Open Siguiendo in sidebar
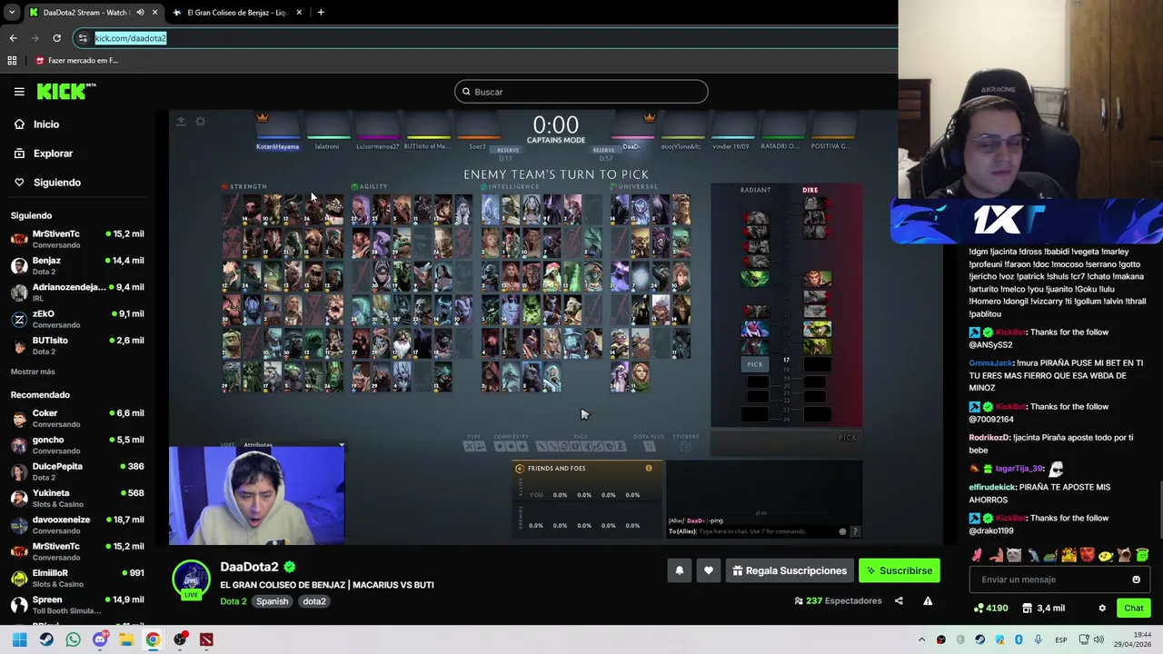1163x654 pixels. [x=47, y=183]
